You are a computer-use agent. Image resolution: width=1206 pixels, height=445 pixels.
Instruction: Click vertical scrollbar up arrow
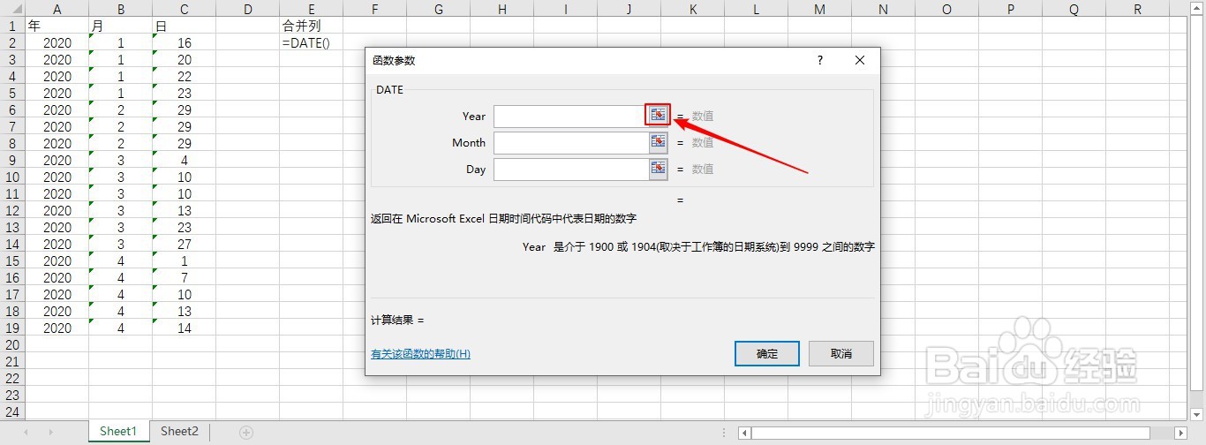1197,8
